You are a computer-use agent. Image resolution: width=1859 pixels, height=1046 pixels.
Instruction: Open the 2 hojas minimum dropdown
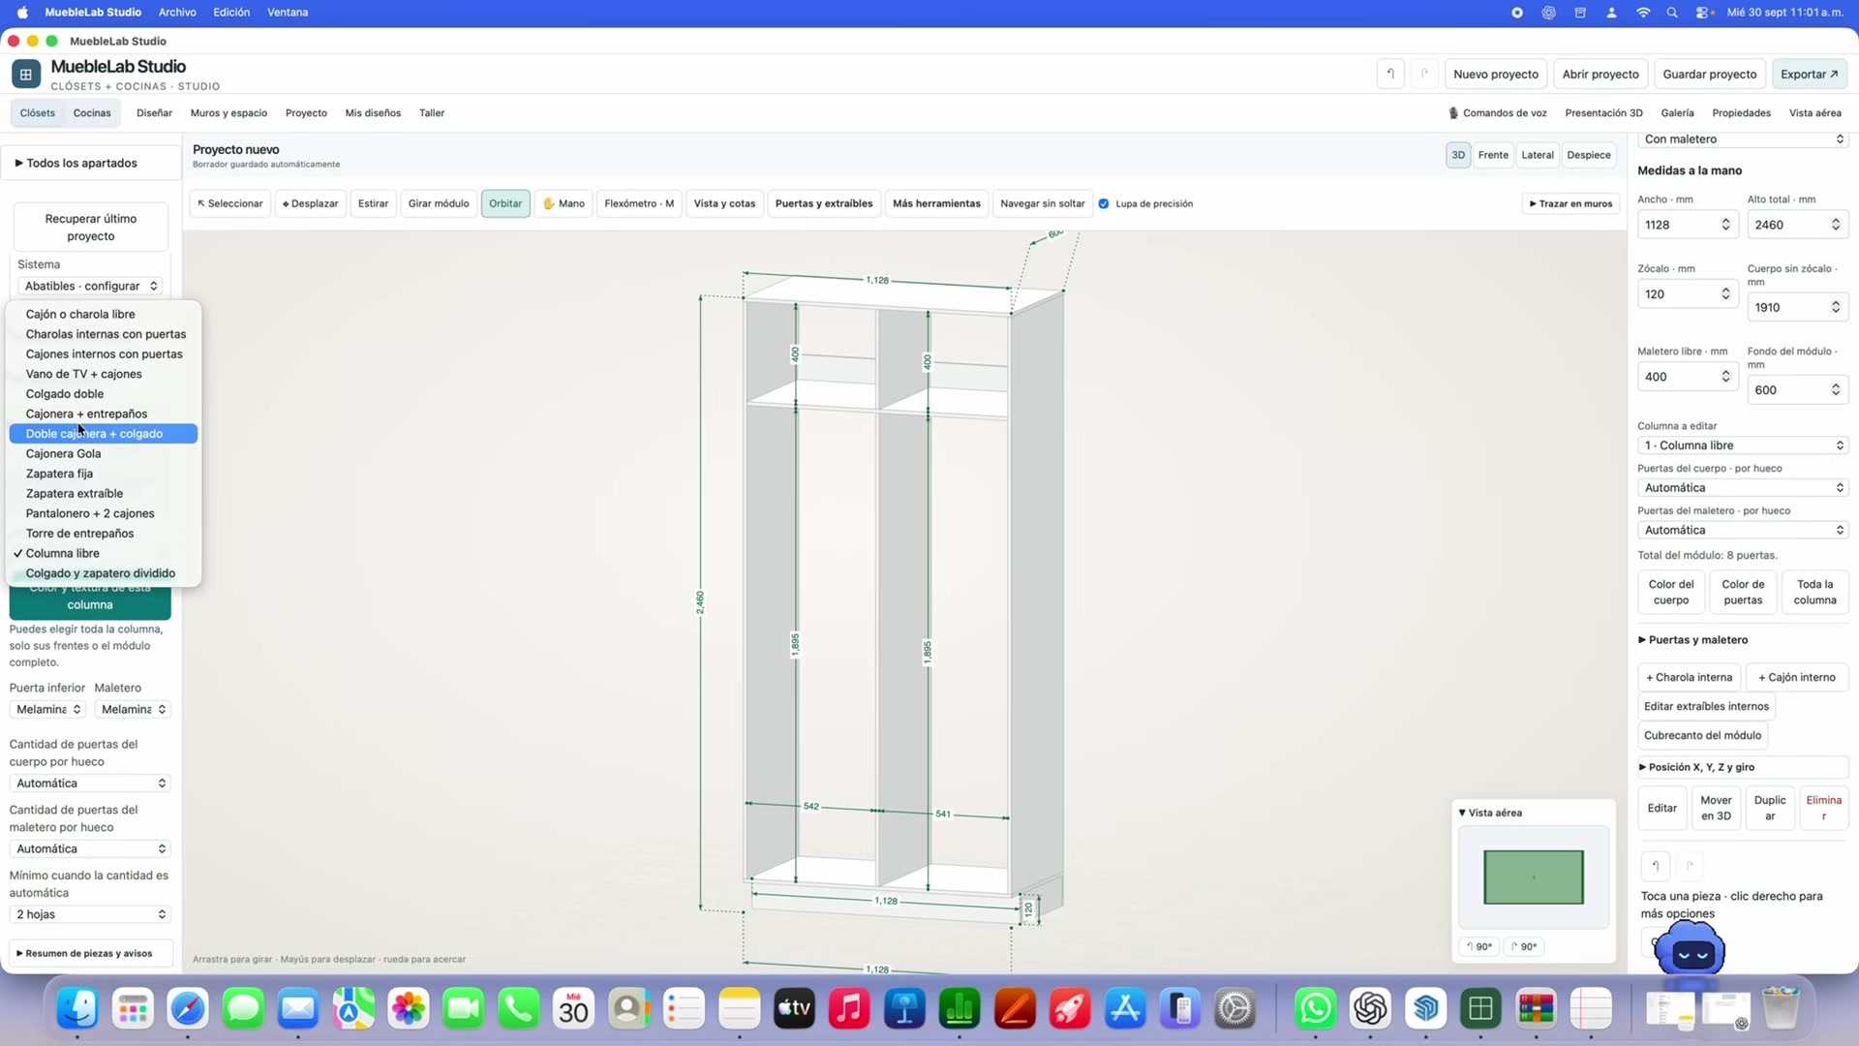91,914
